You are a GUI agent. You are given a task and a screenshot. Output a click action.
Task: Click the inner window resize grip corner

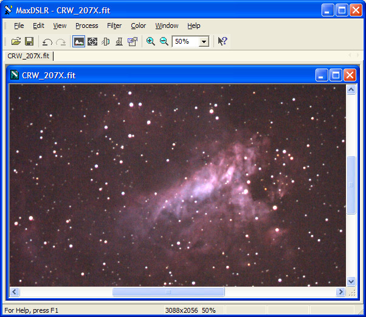pyautogui.click(x=352, y=293)
